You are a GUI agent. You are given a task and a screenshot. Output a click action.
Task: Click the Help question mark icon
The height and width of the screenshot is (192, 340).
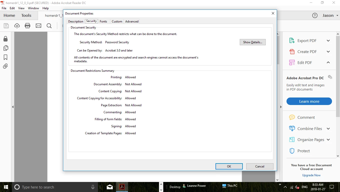[315, 15]
